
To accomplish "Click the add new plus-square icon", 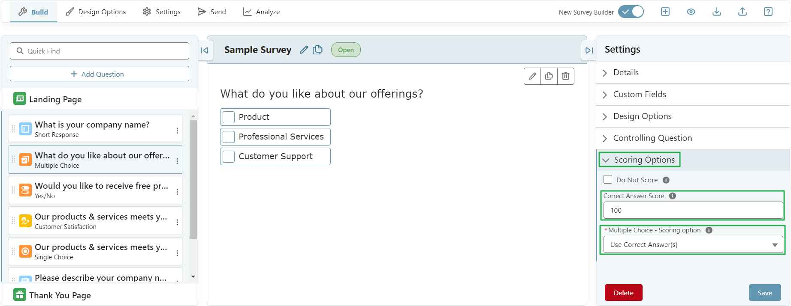I will click(x=665, y=12).
